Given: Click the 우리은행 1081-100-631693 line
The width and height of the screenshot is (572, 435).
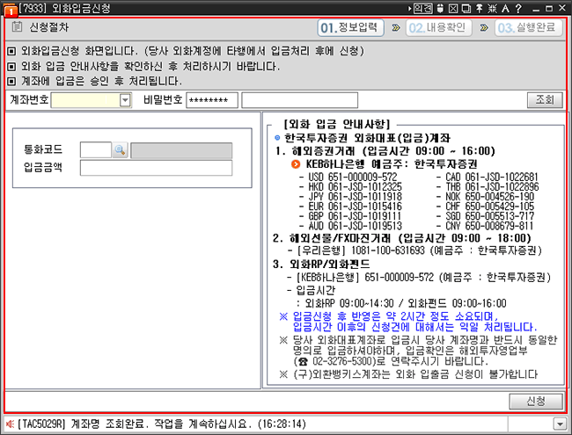Looking at the screenshot, I should tap(414, 250).
